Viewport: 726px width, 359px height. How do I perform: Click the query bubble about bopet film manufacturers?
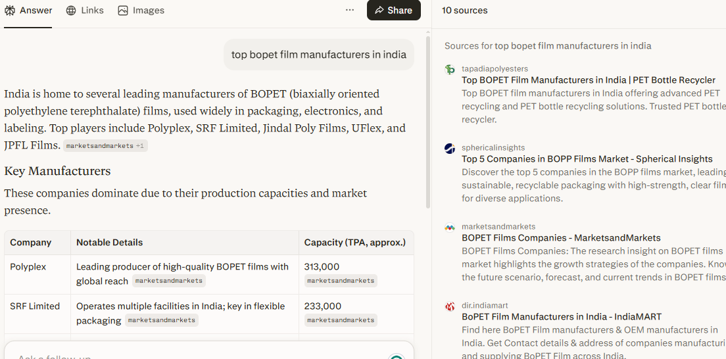tap(318, 55)
